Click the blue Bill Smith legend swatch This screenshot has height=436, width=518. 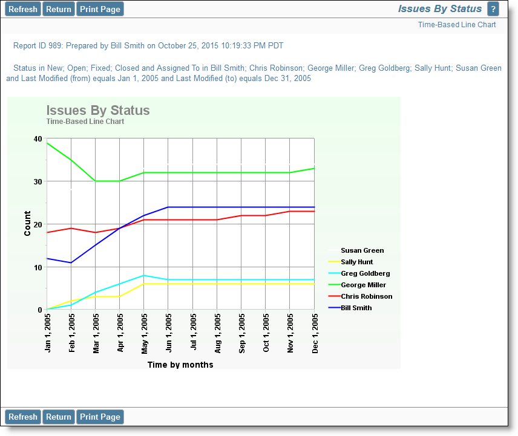tap(334, 308)
